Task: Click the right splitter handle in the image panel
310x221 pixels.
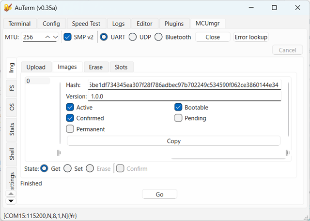Action: point(288,152)
